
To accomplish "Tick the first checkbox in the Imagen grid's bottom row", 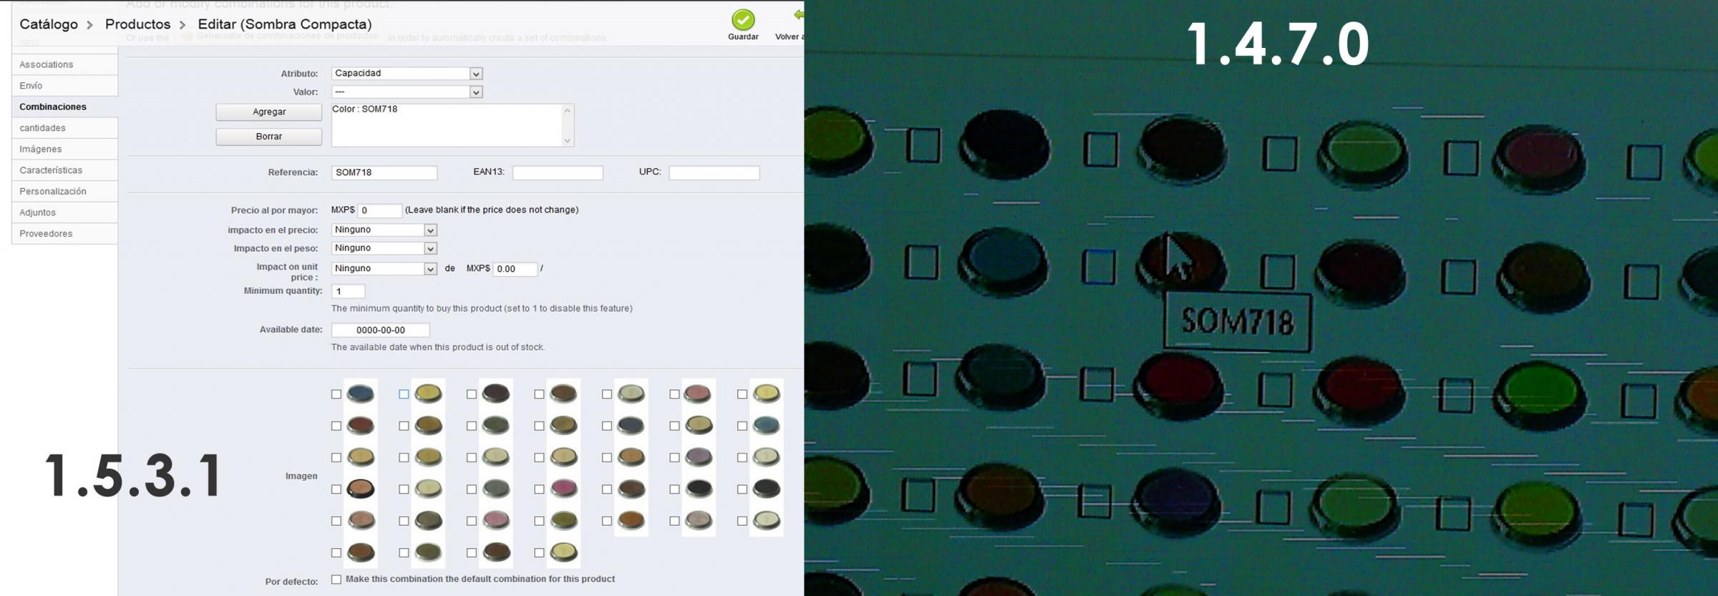I will click(x=336, y=553).
